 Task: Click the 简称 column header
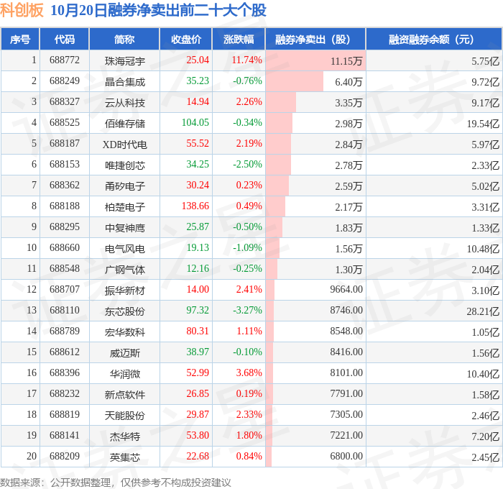click(x=124, y=39)
